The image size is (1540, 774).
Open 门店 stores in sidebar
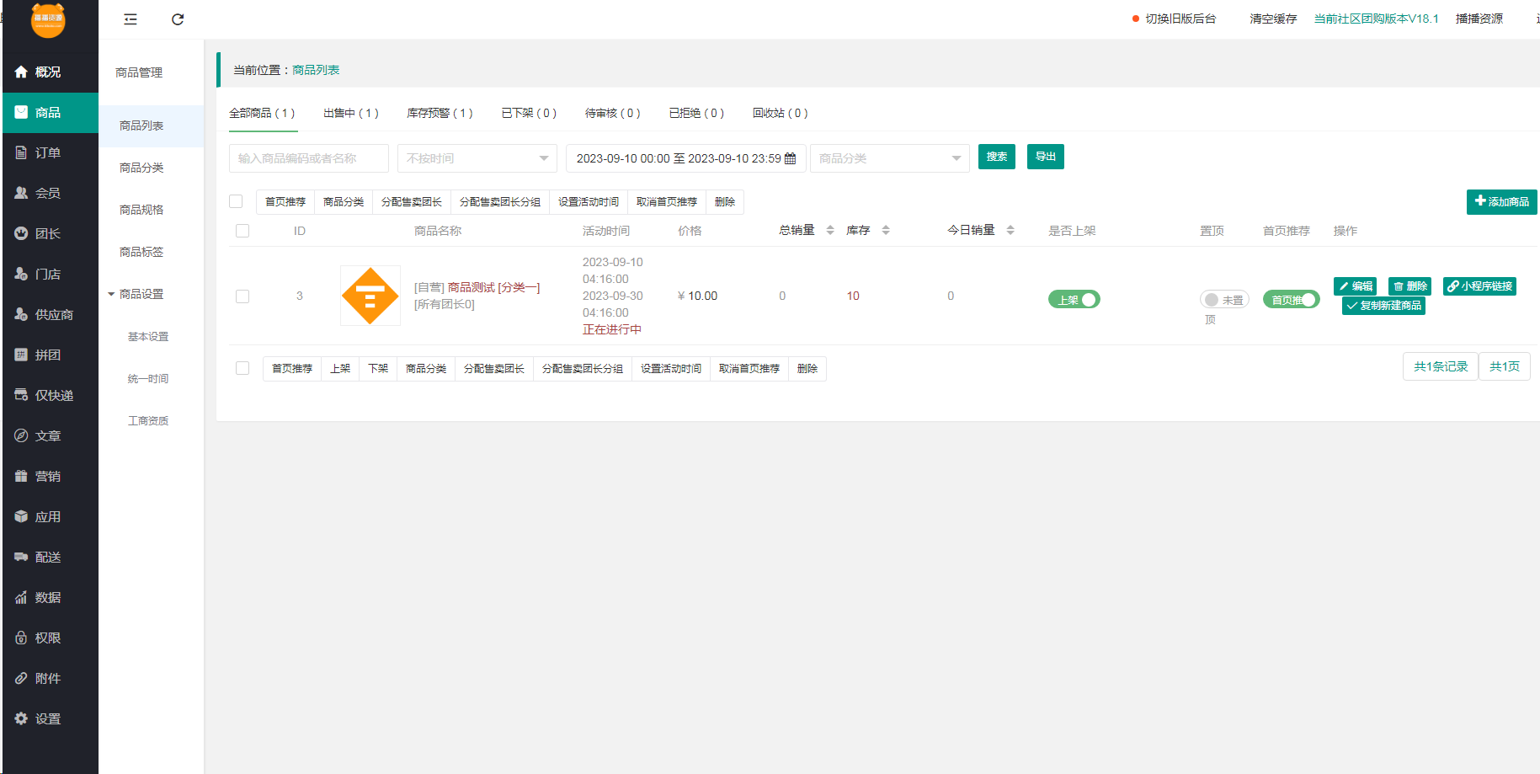click(50, 275)
